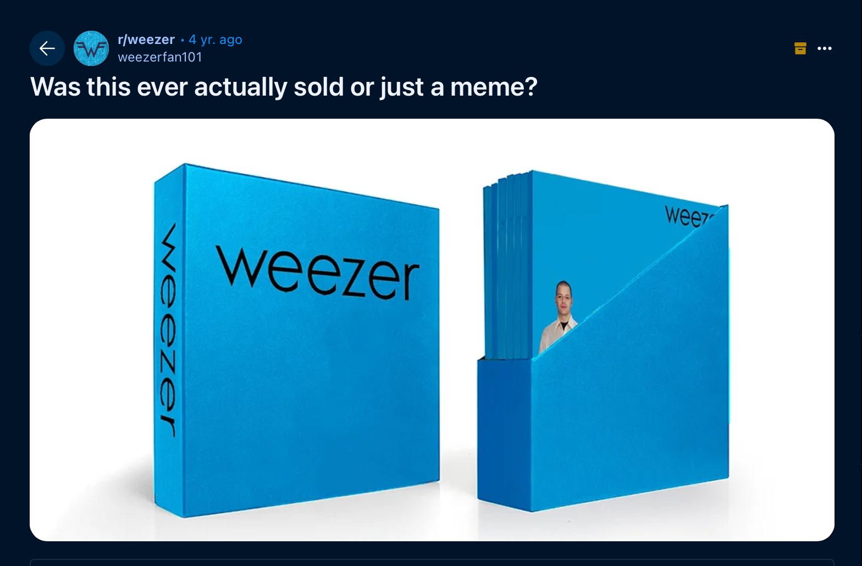Go back using the left arrow button

pos(47,48)
